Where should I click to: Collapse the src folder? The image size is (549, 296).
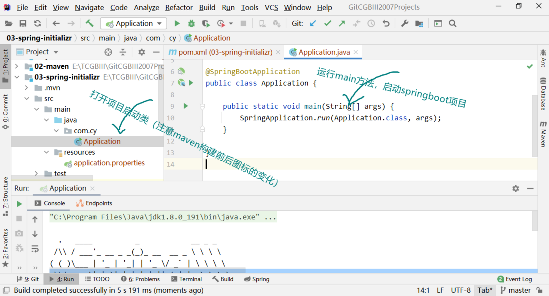click(x=26, y=99)
